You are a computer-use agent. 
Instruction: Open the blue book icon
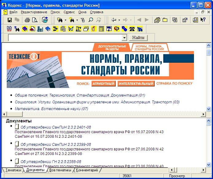point(48,29)
